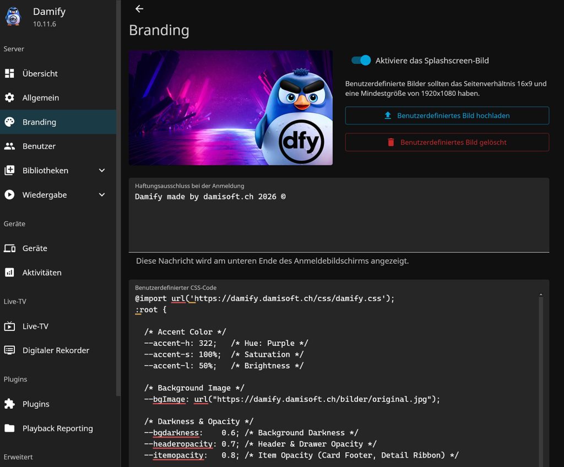Image resolution: width=564 pixels, height=467 pixels.
Task: Click Benutzerdefiniertes Bild hochladen
Action: tap(447, 116)
